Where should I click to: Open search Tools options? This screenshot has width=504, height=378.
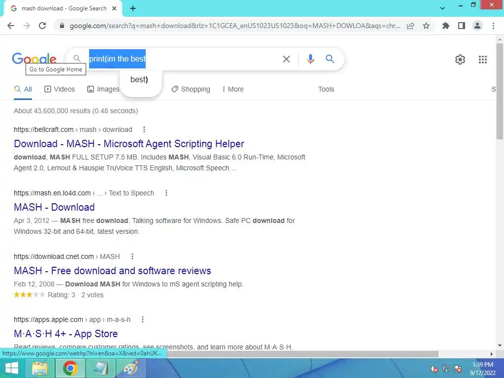tap(326, 90)
